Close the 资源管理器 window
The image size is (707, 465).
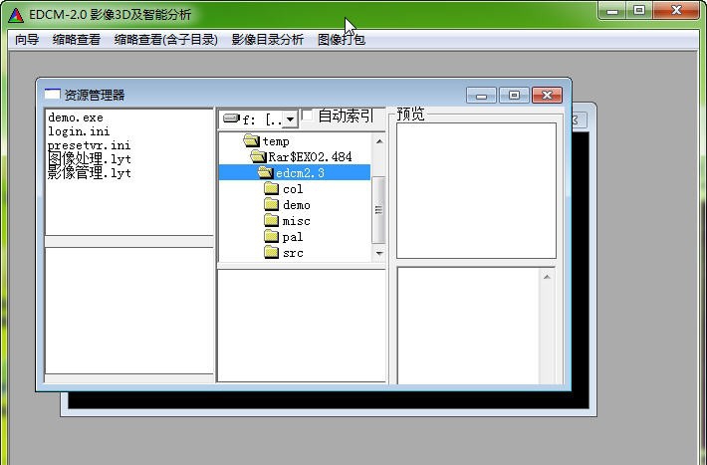pos(547,96)
